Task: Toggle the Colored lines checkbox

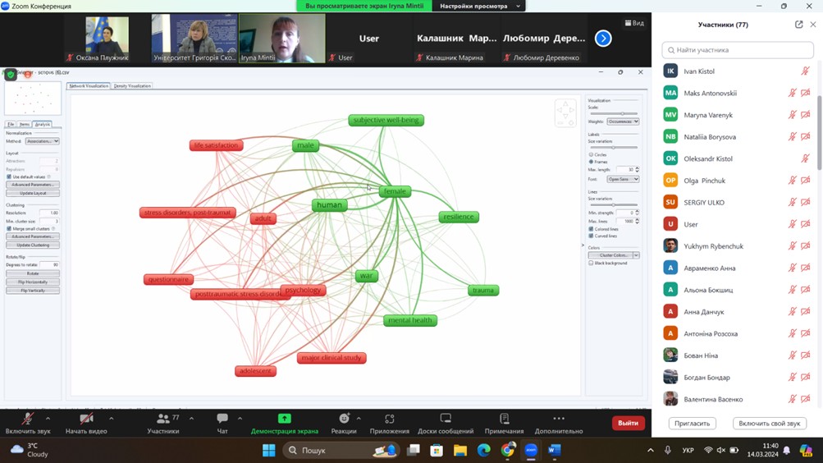Action: coord(591,229)
